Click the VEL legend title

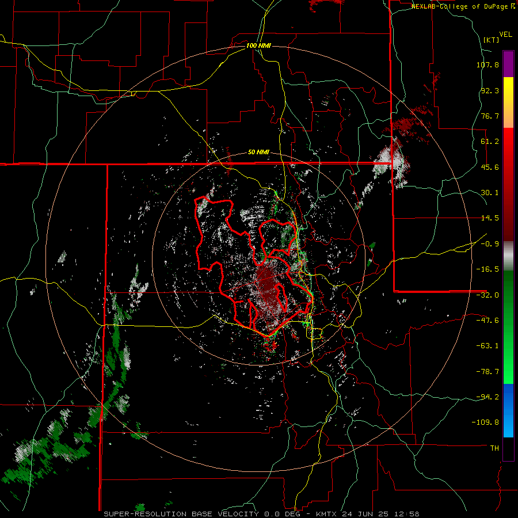tap(505, 35)
